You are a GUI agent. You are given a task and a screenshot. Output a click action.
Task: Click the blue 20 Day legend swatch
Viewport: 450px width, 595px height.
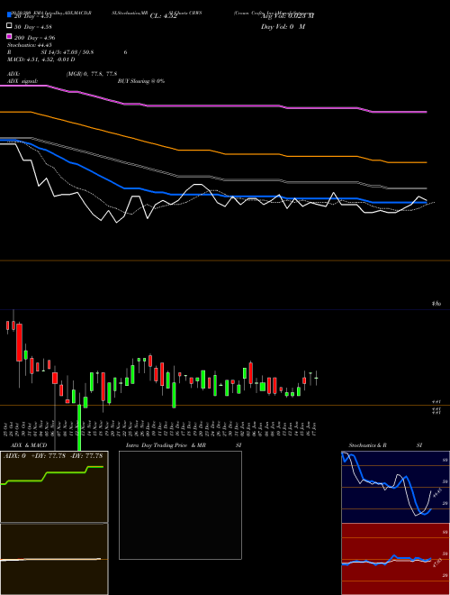9,15
